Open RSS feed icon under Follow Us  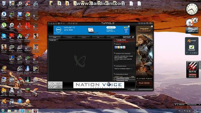coord(118,47)
